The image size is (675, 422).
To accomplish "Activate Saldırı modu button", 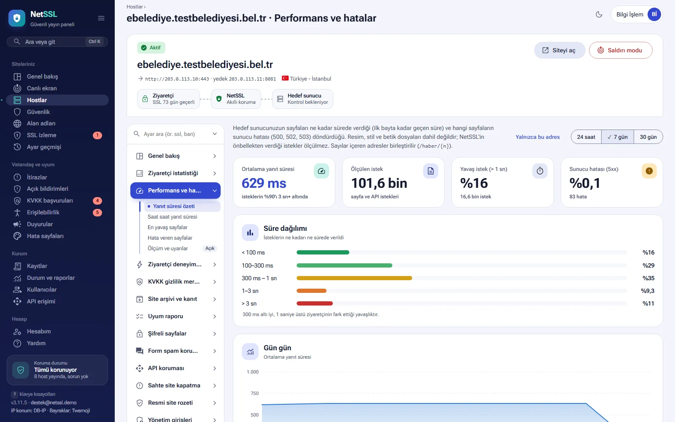I will click(x=621, y=50).
